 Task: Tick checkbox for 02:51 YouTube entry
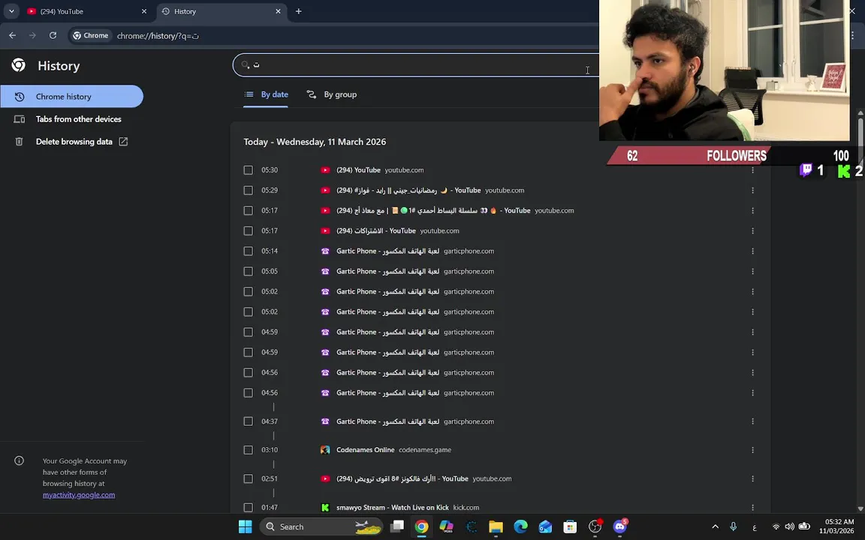coord(249,478)
